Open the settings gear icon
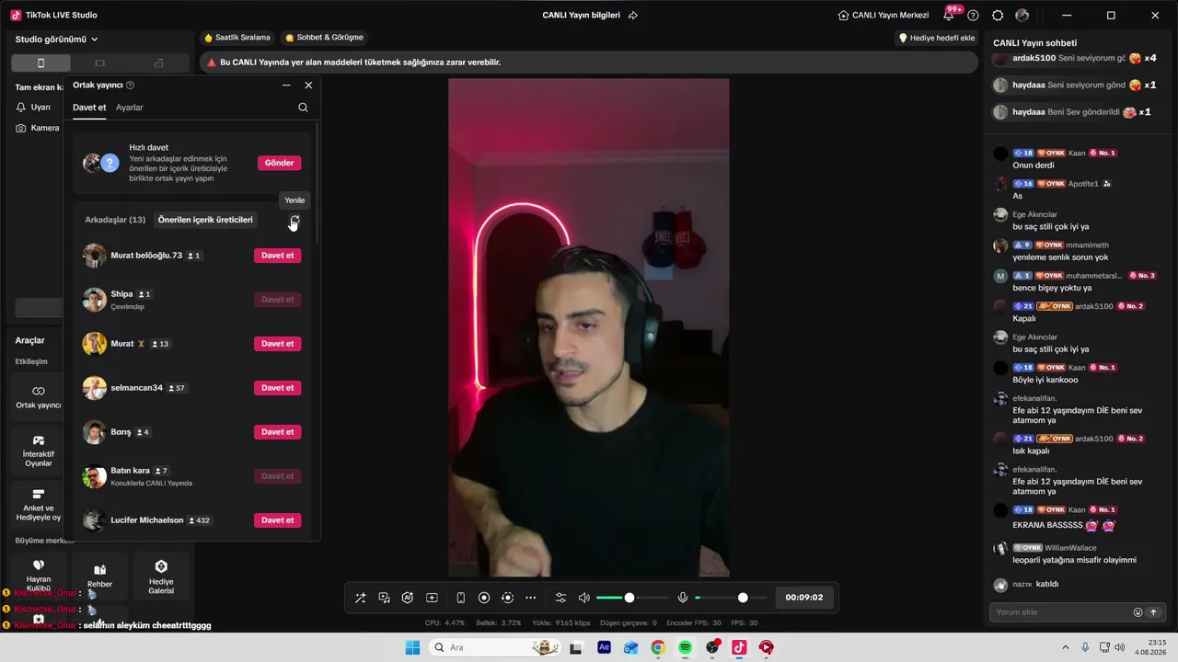 click(998, 16)
